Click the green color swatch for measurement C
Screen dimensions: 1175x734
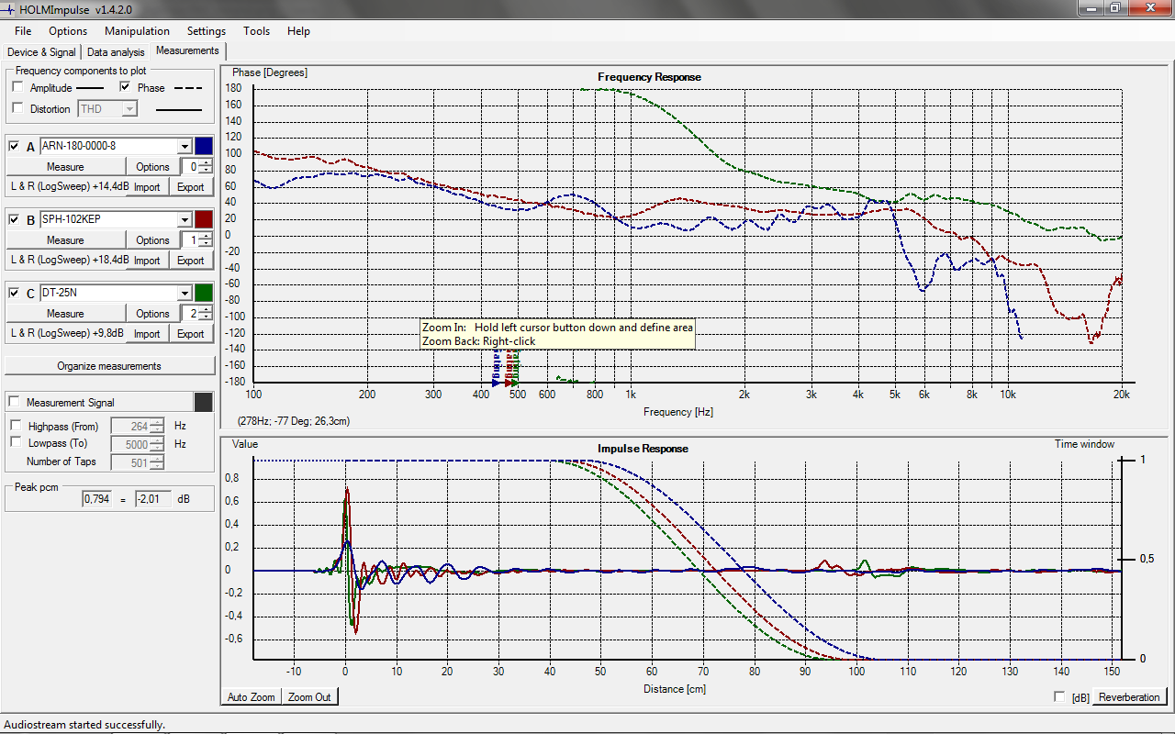tap(204, 293)
